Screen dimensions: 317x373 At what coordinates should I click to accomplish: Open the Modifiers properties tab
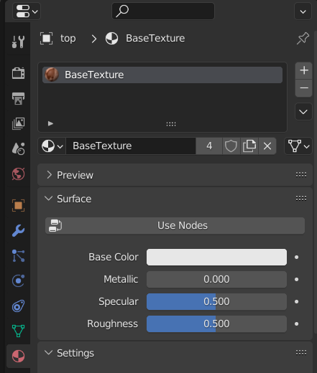[18, 231]
